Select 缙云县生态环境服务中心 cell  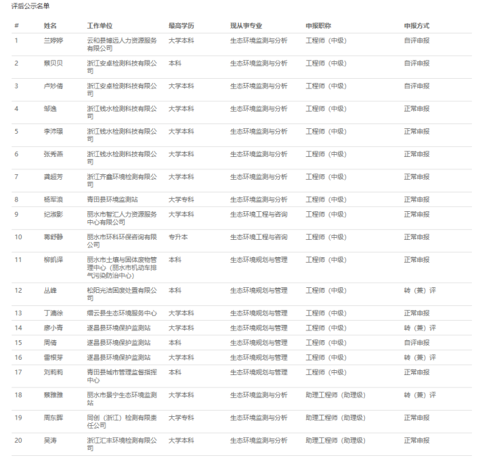(121, 313)
